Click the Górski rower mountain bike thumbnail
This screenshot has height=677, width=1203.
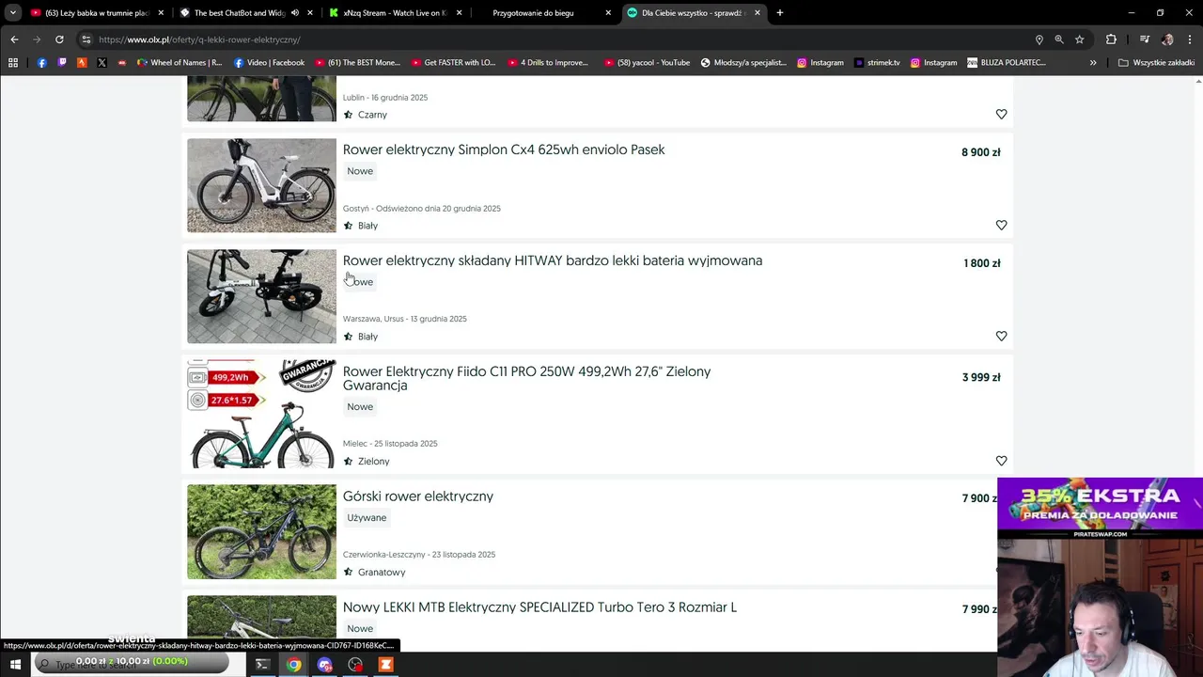pos(261,531)
